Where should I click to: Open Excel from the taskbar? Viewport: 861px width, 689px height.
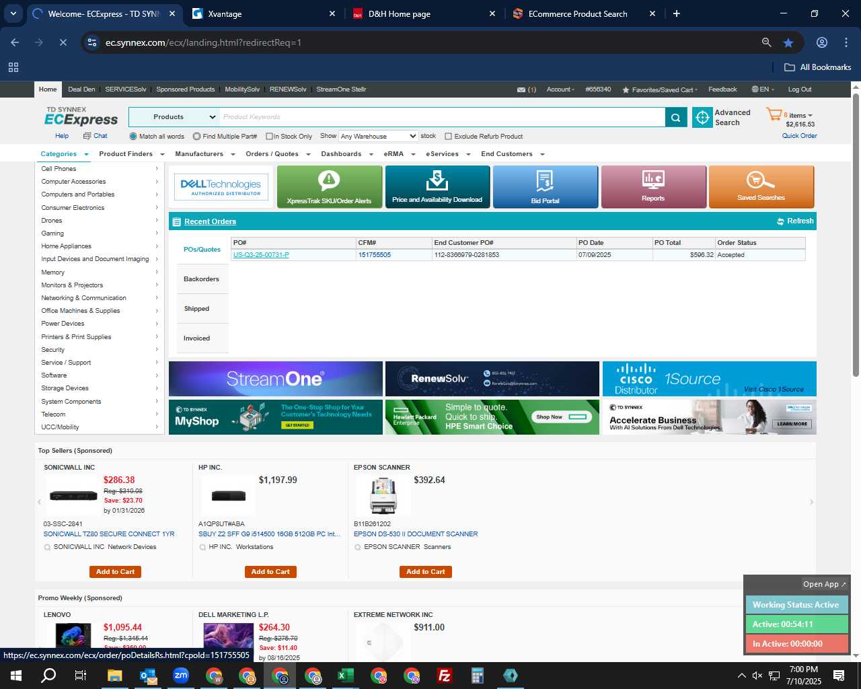346,676
